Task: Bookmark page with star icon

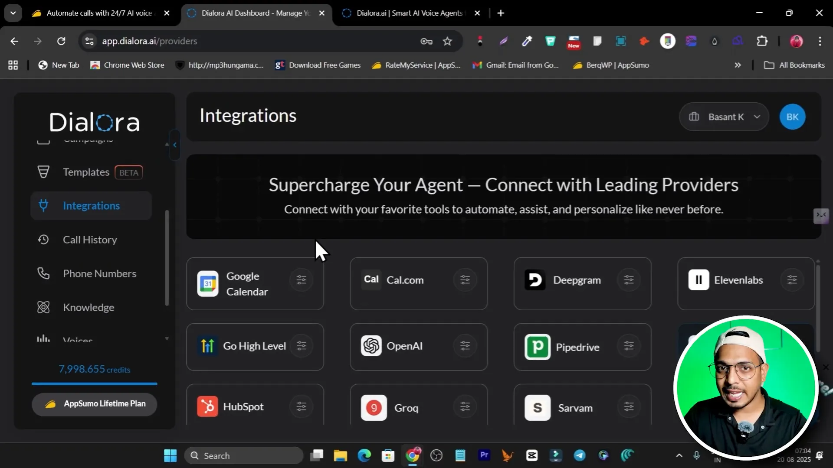Action: tap(447, 41)
